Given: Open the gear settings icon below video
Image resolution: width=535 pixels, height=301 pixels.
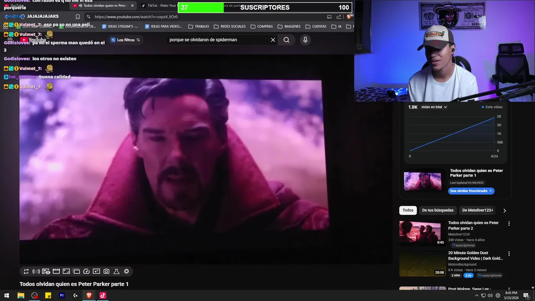Looking at the screenshot, I should click(x=126, y=271).
